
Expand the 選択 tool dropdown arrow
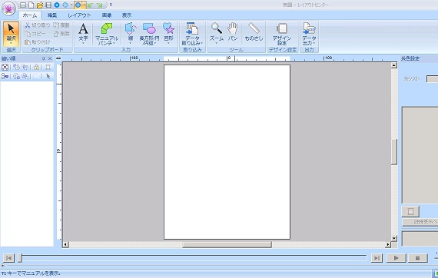[x=12, y=43]
